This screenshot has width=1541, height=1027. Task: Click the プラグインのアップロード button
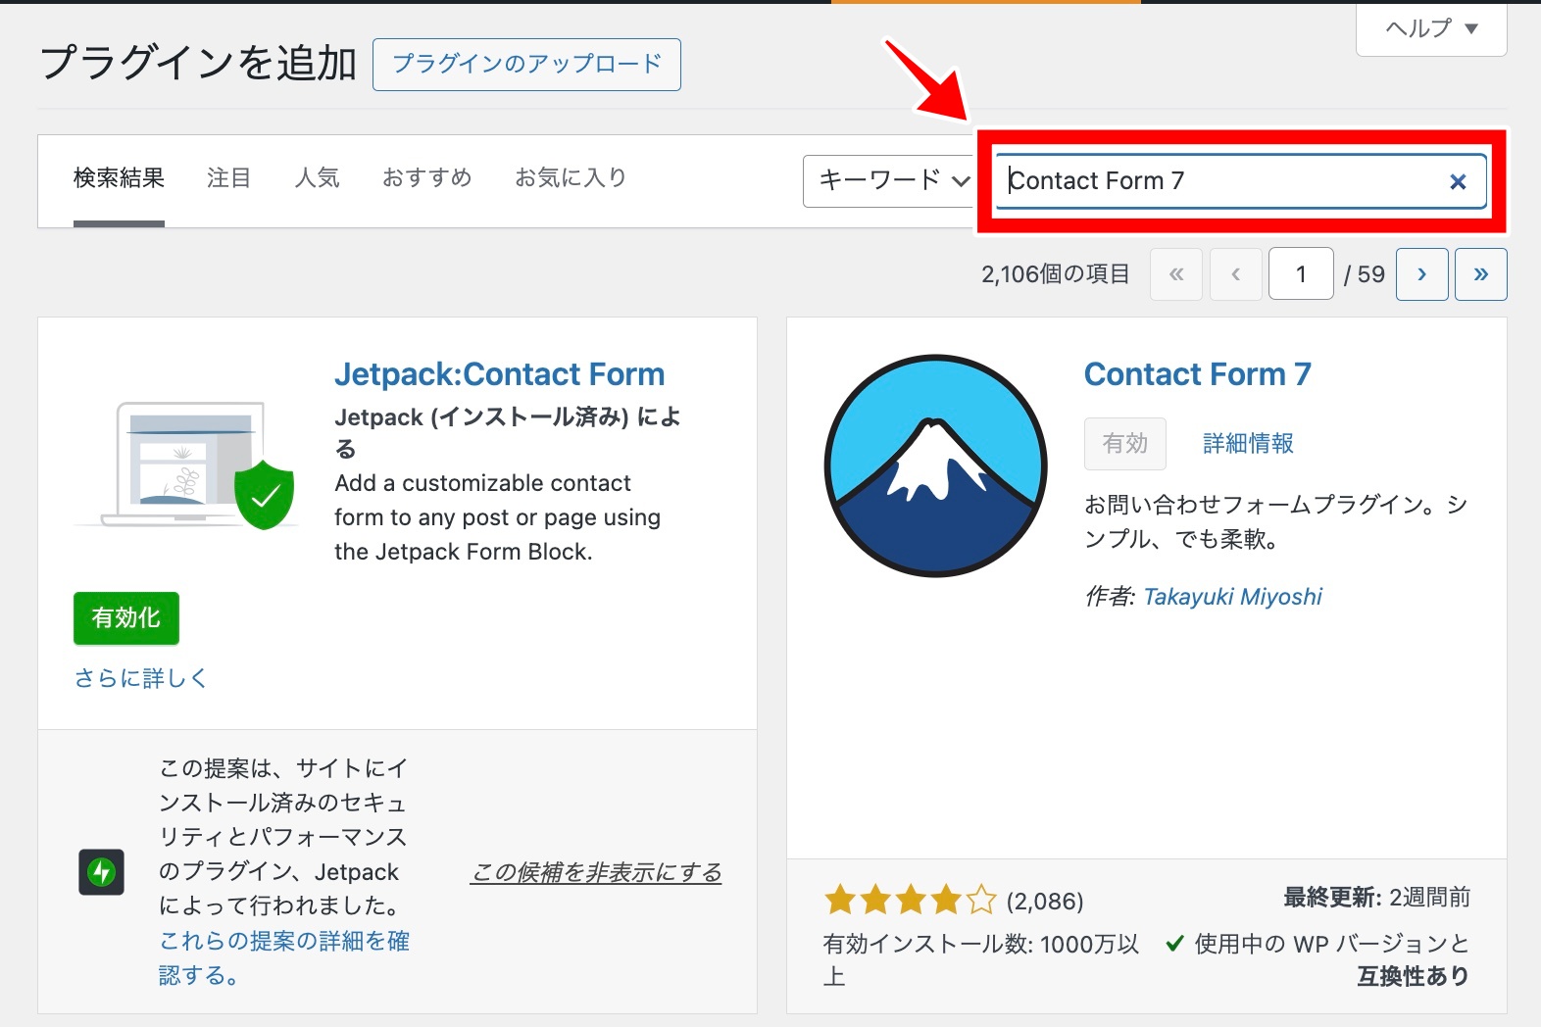(x=526, y=65)
